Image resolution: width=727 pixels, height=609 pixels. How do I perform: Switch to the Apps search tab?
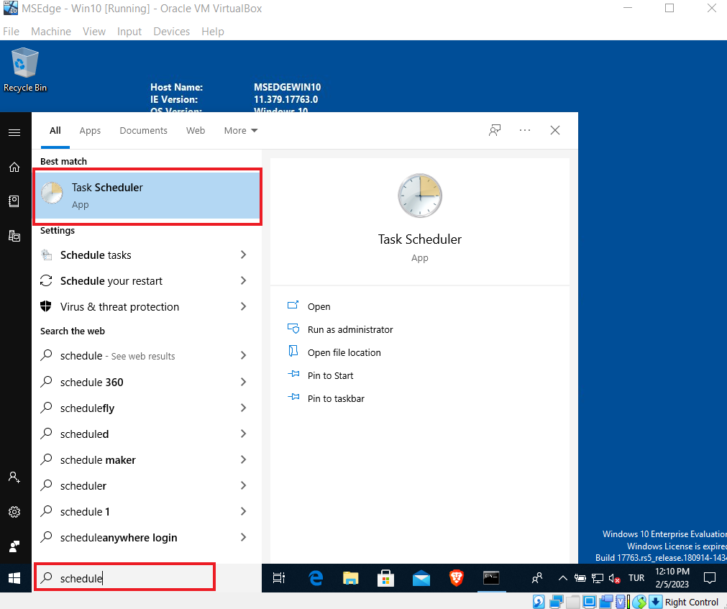click(90, 130)
